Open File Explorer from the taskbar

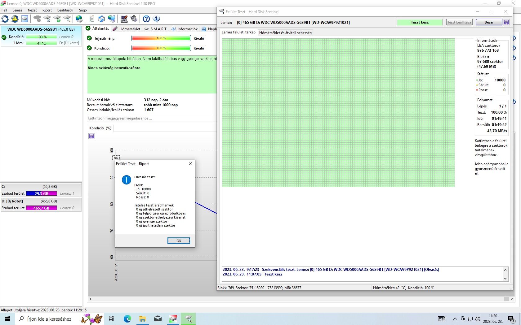[x=142, y=319]
